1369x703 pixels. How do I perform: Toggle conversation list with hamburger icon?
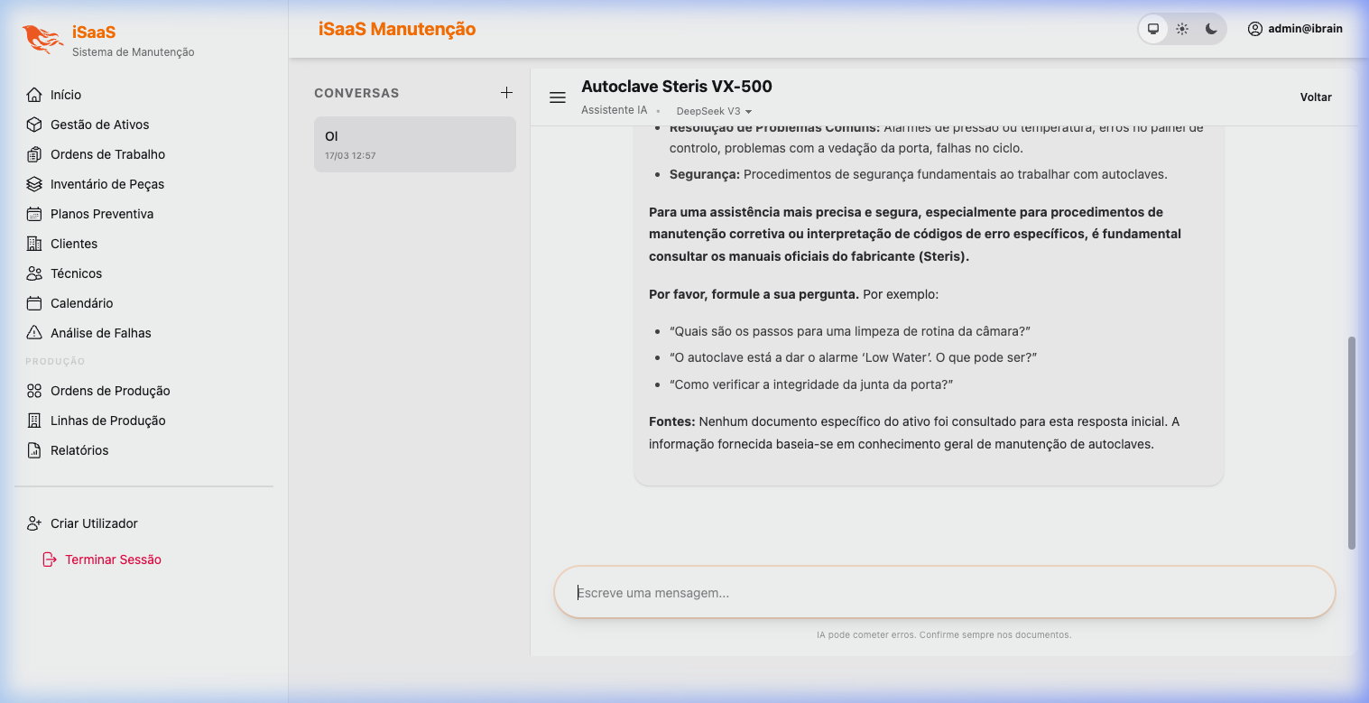[558, 97]
